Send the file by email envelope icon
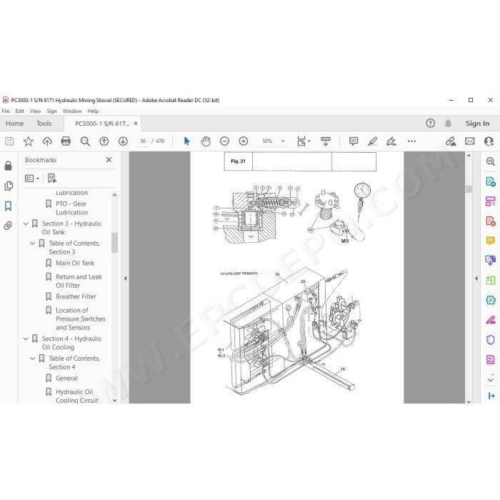Viewport: 500px width, 500px height. pos(470,141)
